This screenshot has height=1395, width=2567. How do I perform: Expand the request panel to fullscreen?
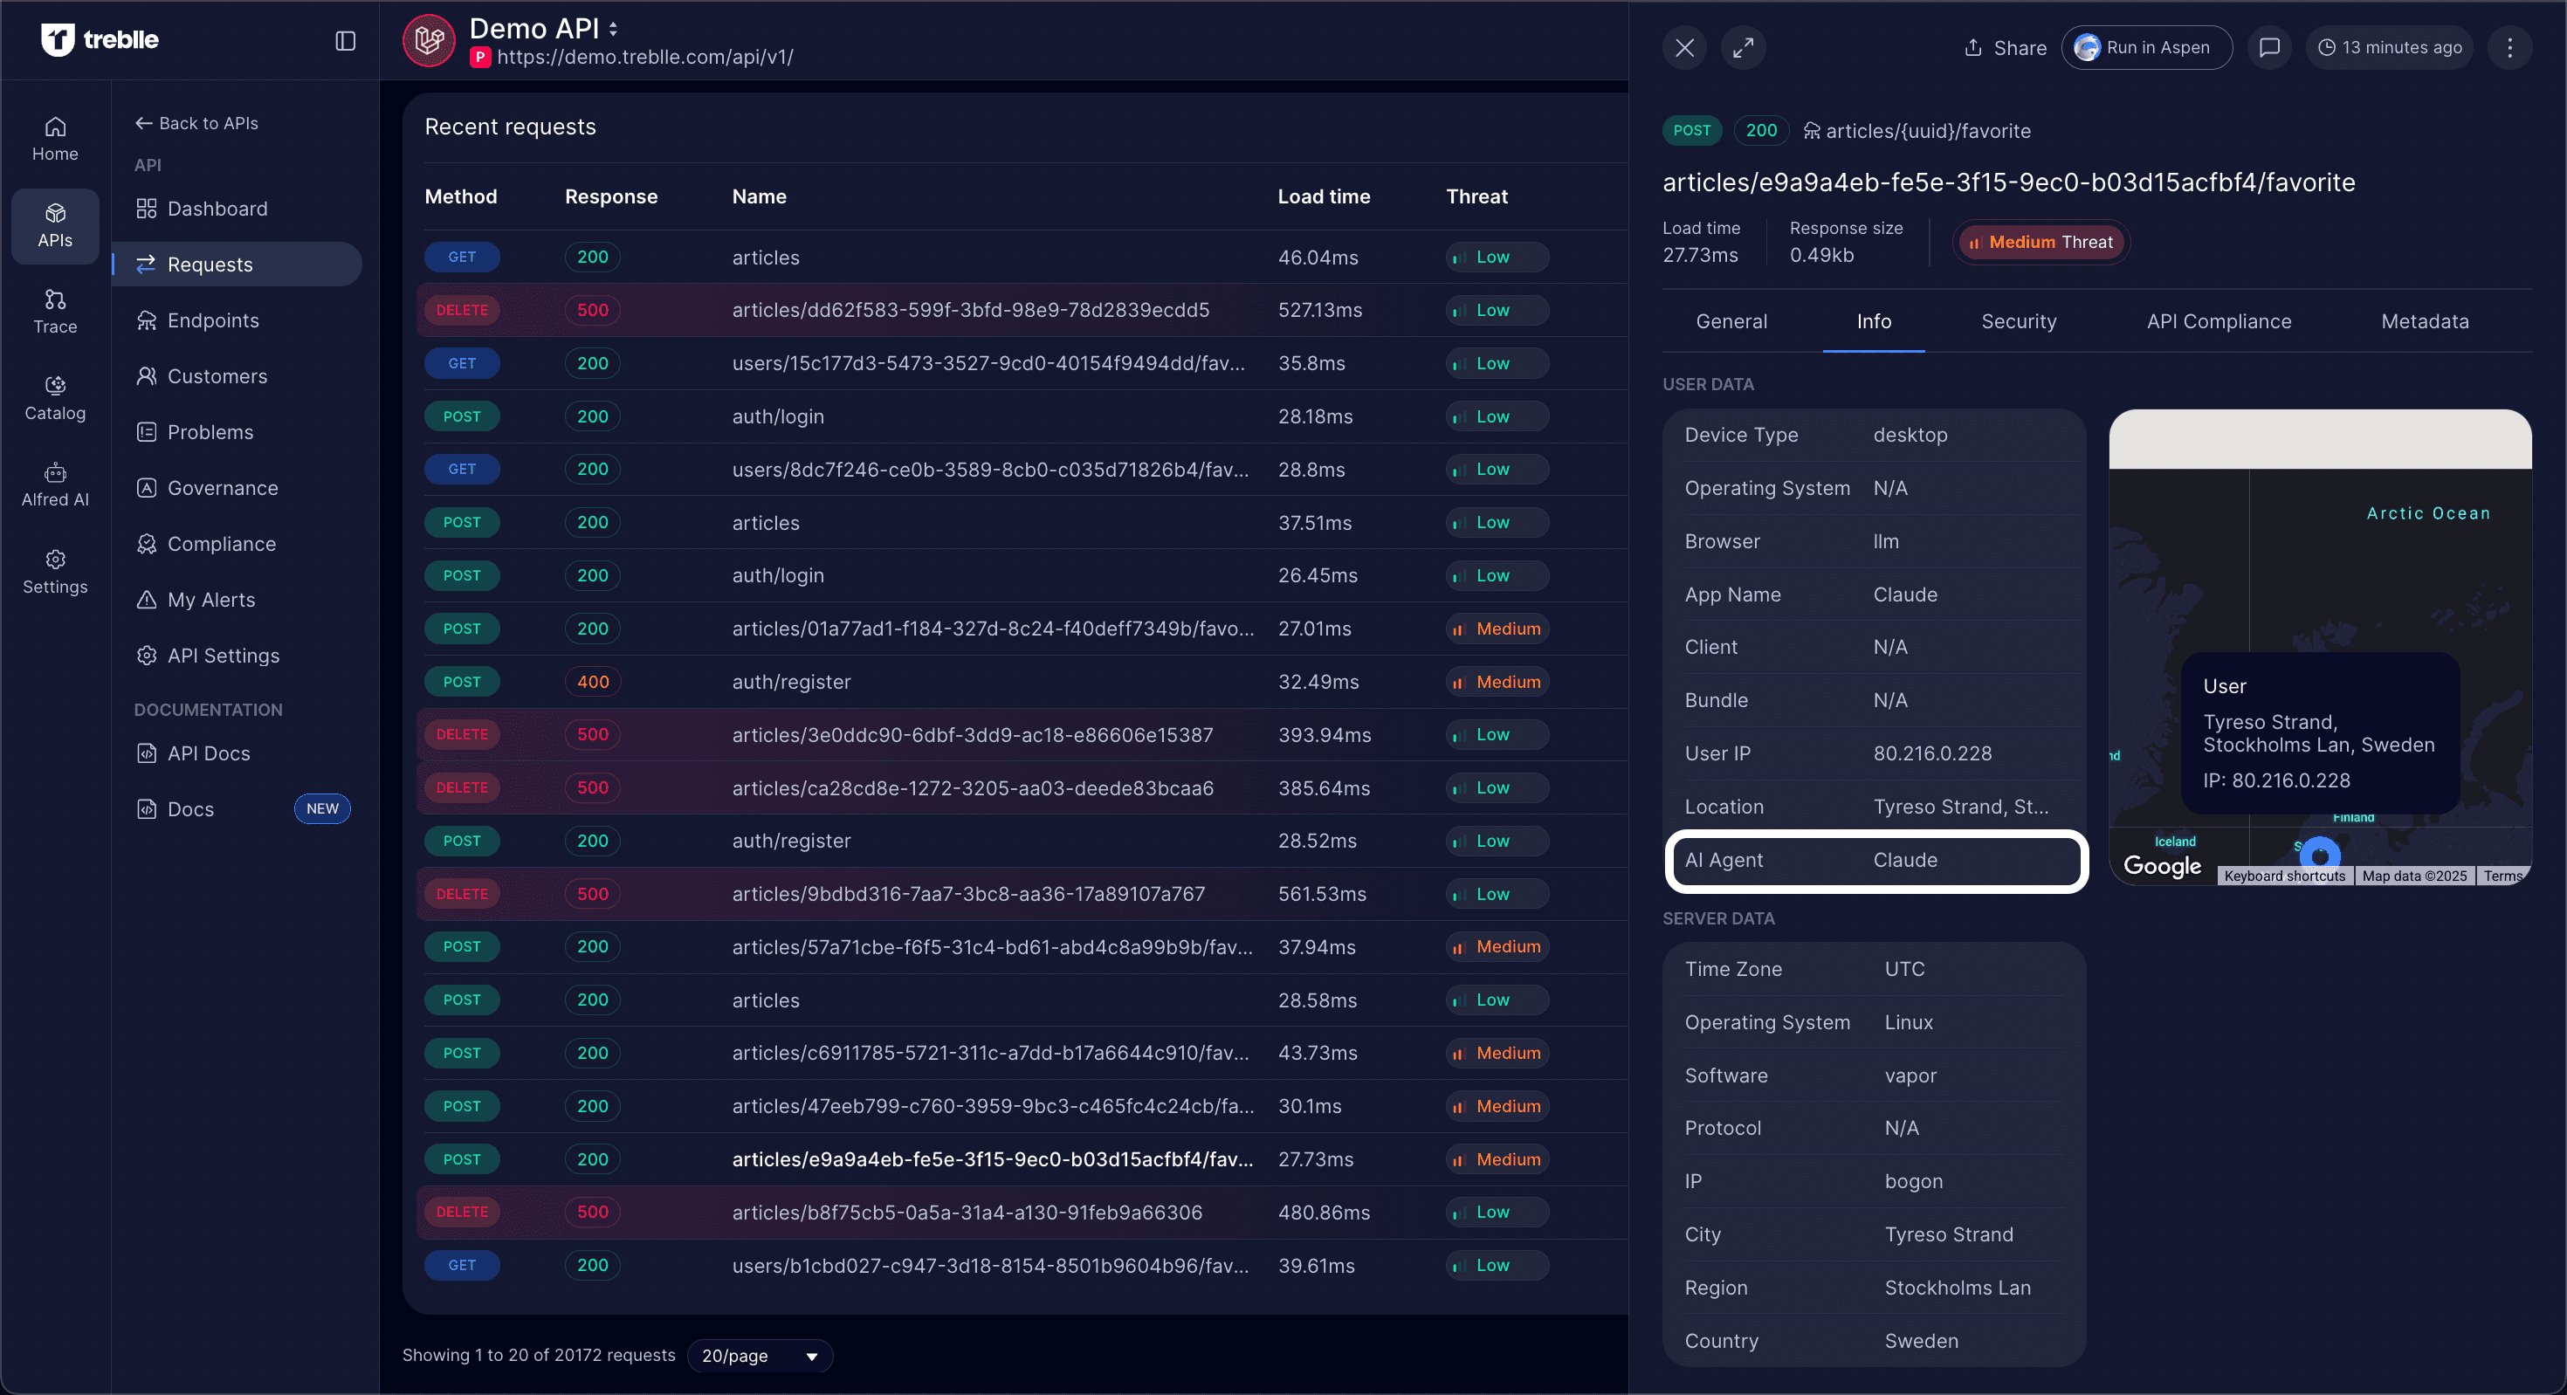click(x=1744, y=47)
